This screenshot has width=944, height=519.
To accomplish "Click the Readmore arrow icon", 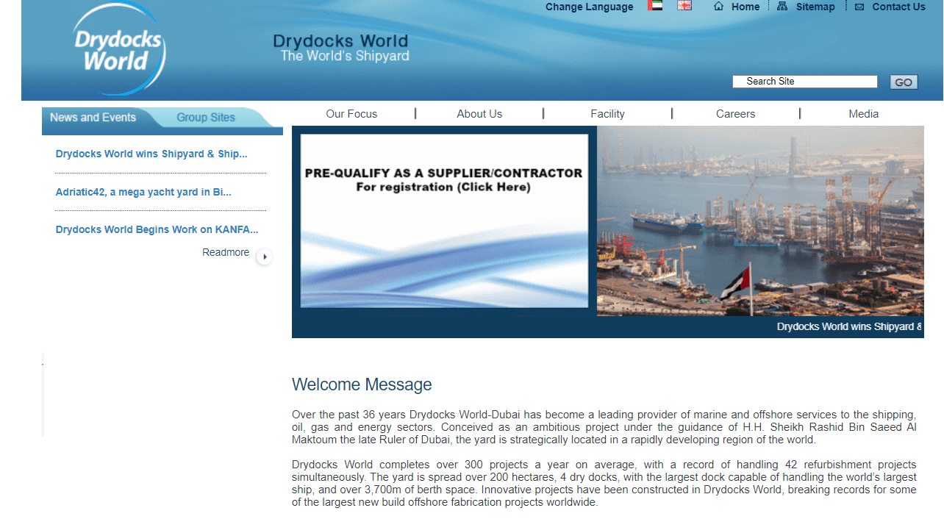I will [x=264, y=257].
